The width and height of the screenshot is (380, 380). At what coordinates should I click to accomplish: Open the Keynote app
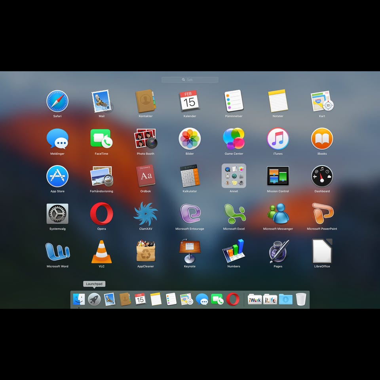[x=190, y=251]
